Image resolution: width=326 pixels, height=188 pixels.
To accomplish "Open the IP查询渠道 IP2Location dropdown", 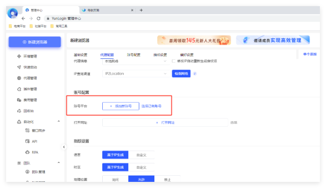I will tap(135, 74).
